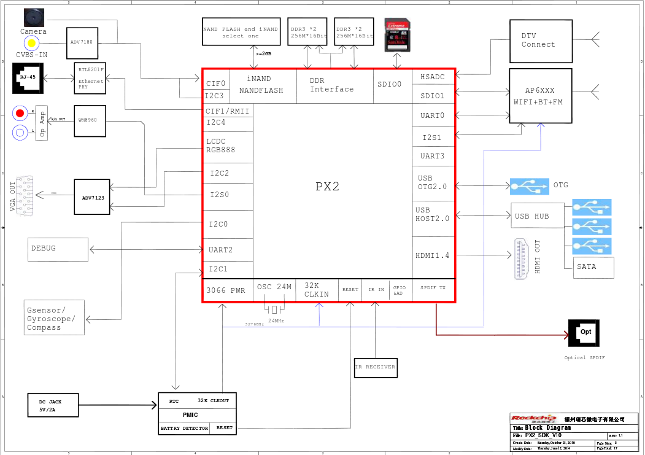
Task: Select the UART0 cell
Action: coord(433,115)
